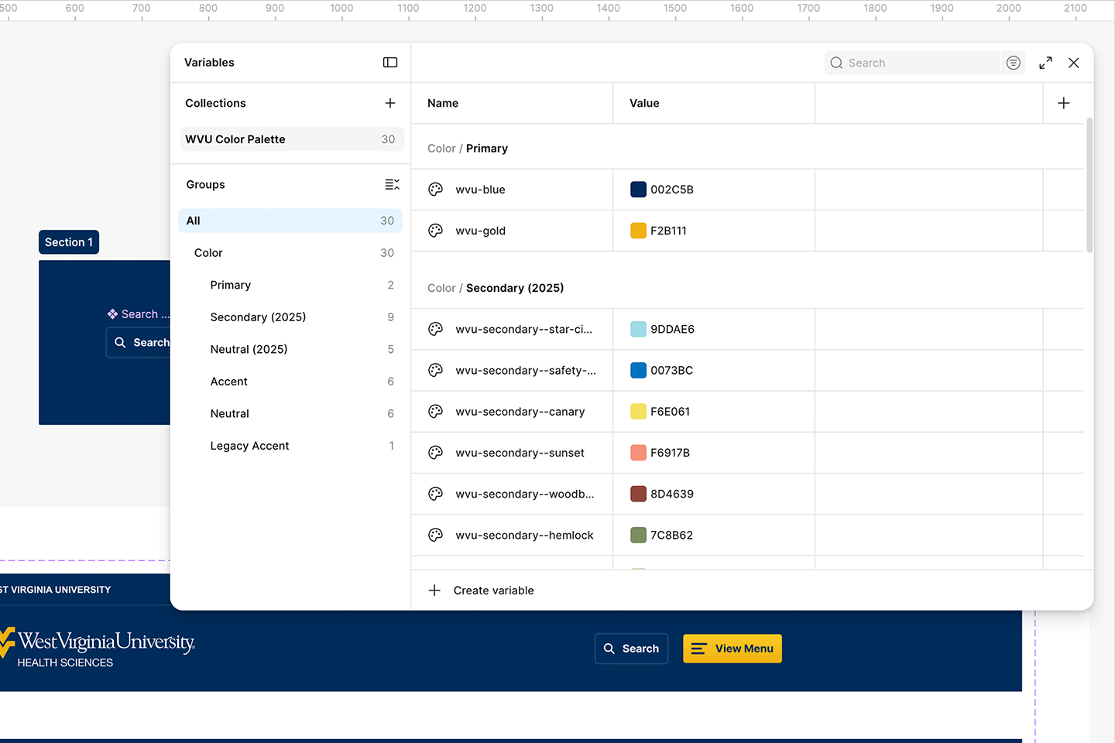Click the hex value 0073BC
The image size is (1115, 743).
pos(671,371)
